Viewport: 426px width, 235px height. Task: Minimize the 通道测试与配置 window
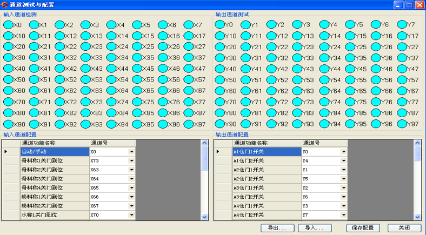click(398, 5)
